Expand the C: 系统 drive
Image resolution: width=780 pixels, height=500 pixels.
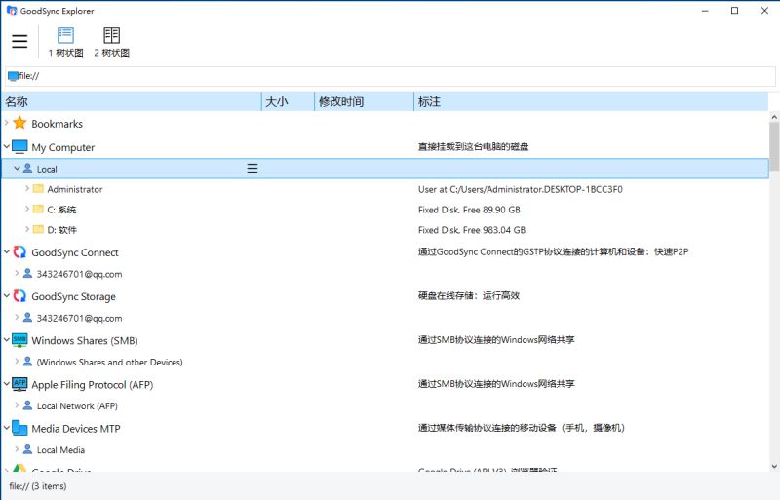27,209
